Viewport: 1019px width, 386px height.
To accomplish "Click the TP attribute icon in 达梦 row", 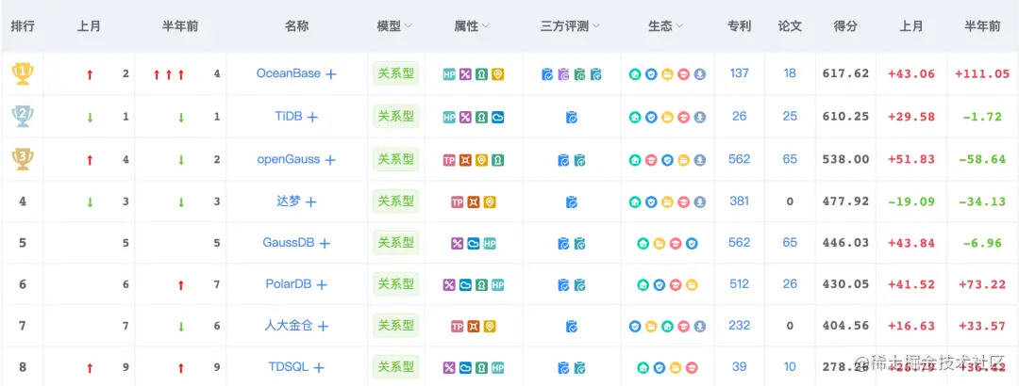I will point(458,202).
